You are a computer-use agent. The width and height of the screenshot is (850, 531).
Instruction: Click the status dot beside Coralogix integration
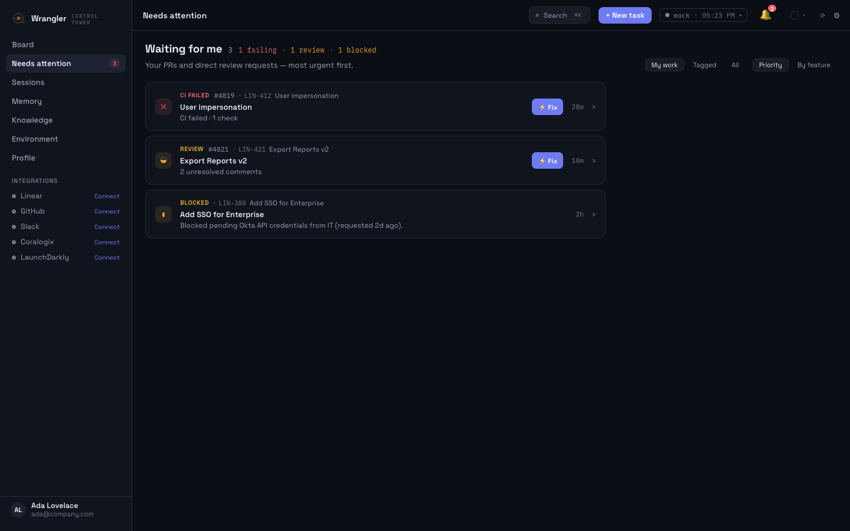pos(14,242)
